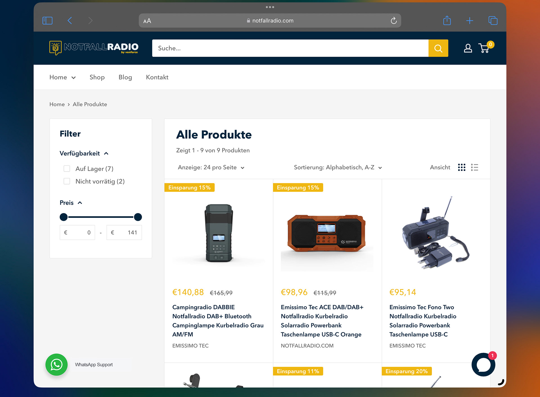Open Campingradio DABBIE product image

[x=219, y=233]
